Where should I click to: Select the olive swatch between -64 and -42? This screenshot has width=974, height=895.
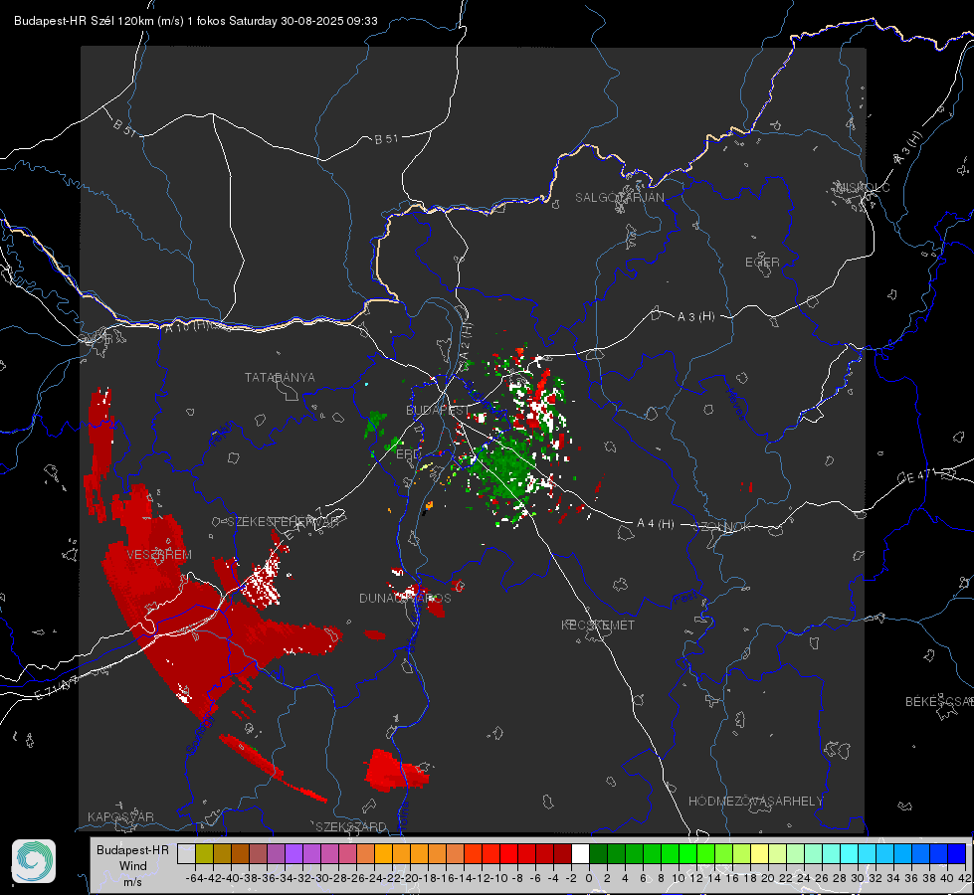[x=204, y=853]
